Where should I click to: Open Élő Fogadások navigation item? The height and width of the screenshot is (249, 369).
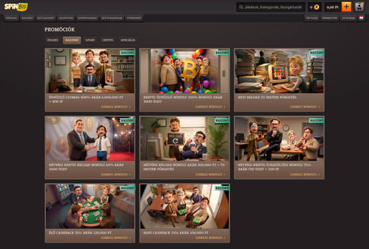(x=112, y=18)
